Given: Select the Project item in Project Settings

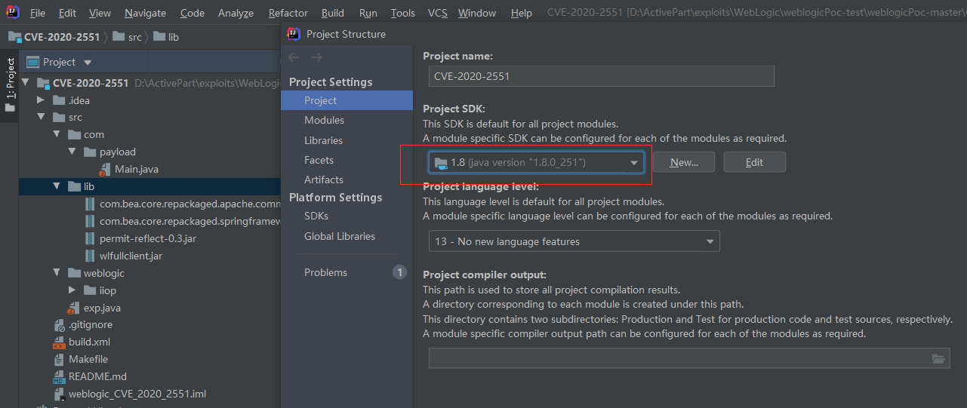Looking at the screenshot, I should tap(346, 100).
